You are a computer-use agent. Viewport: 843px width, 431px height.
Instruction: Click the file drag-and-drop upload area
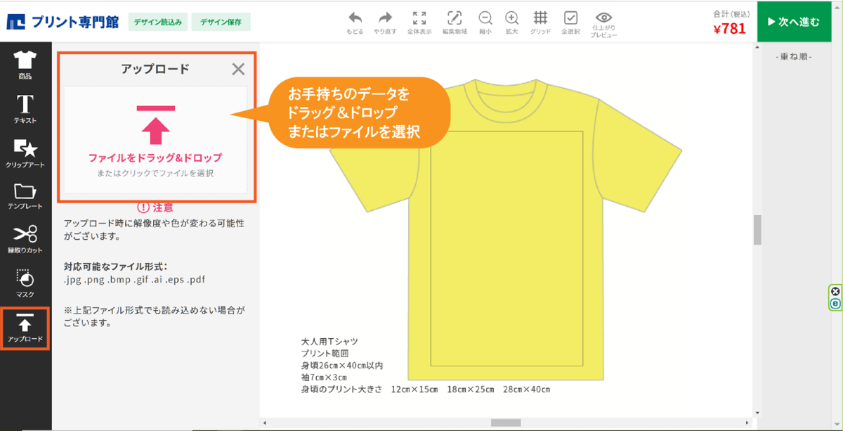tap(155, 140)
